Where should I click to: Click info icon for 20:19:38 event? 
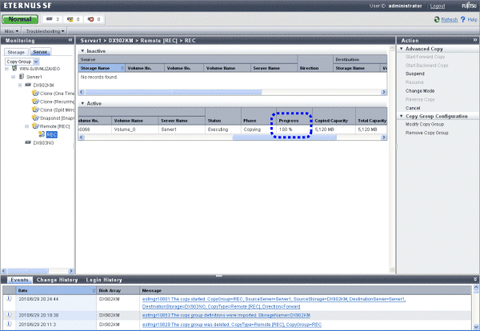(9, 315)
